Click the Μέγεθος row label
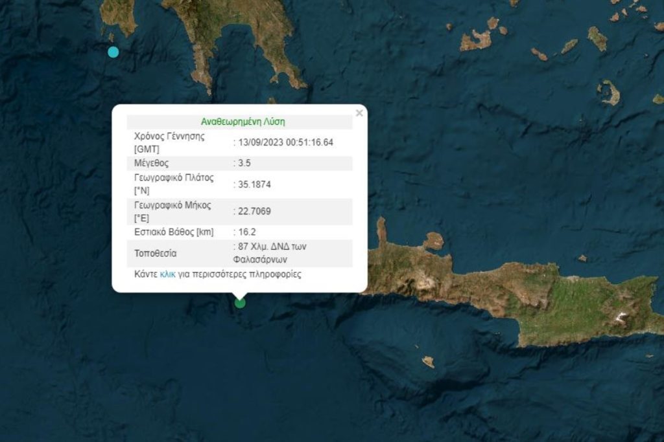Screen dimensions: 664x442 (151, 163)
